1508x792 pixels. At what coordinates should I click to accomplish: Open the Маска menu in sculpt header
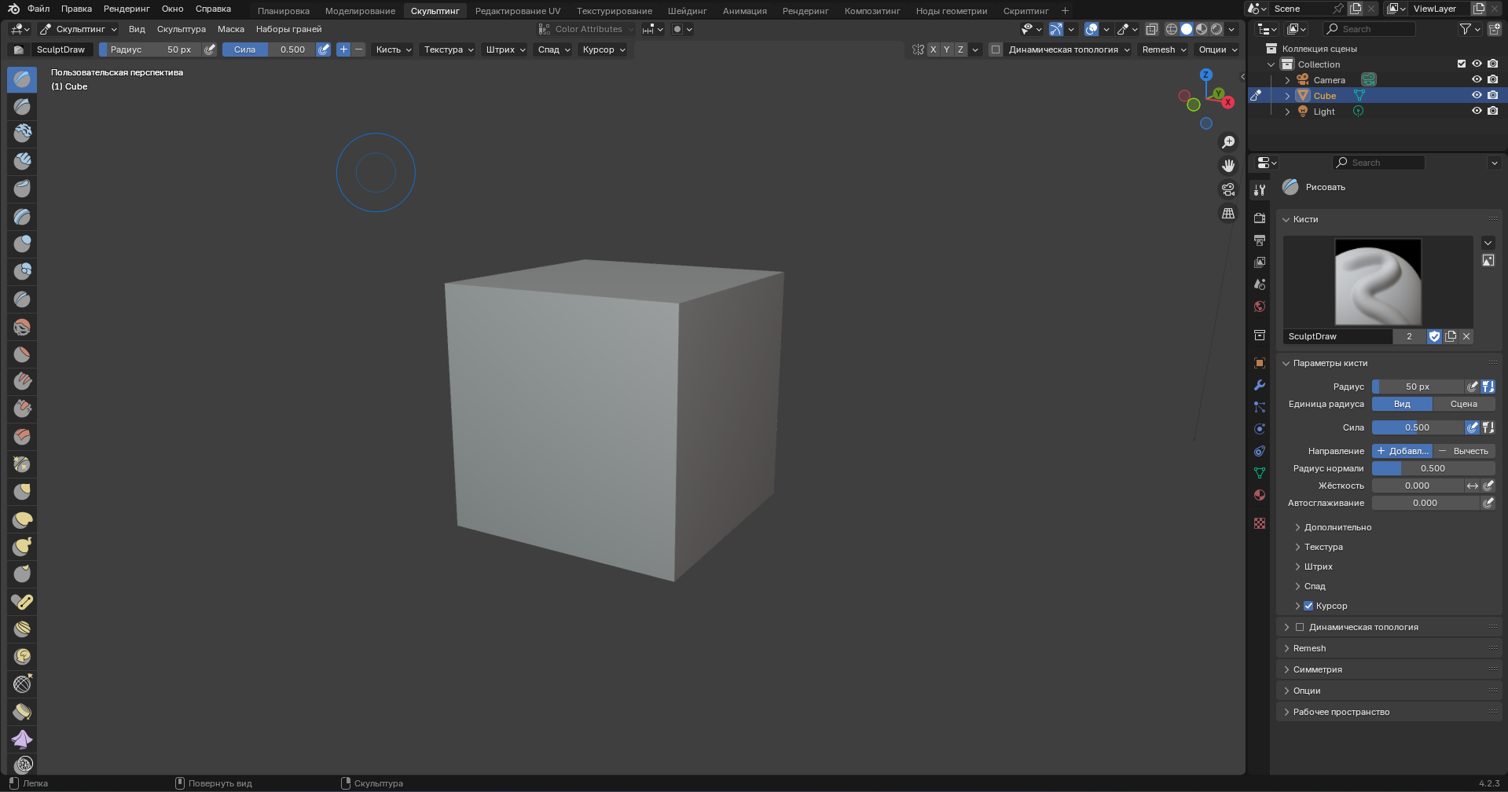(231, 29)
